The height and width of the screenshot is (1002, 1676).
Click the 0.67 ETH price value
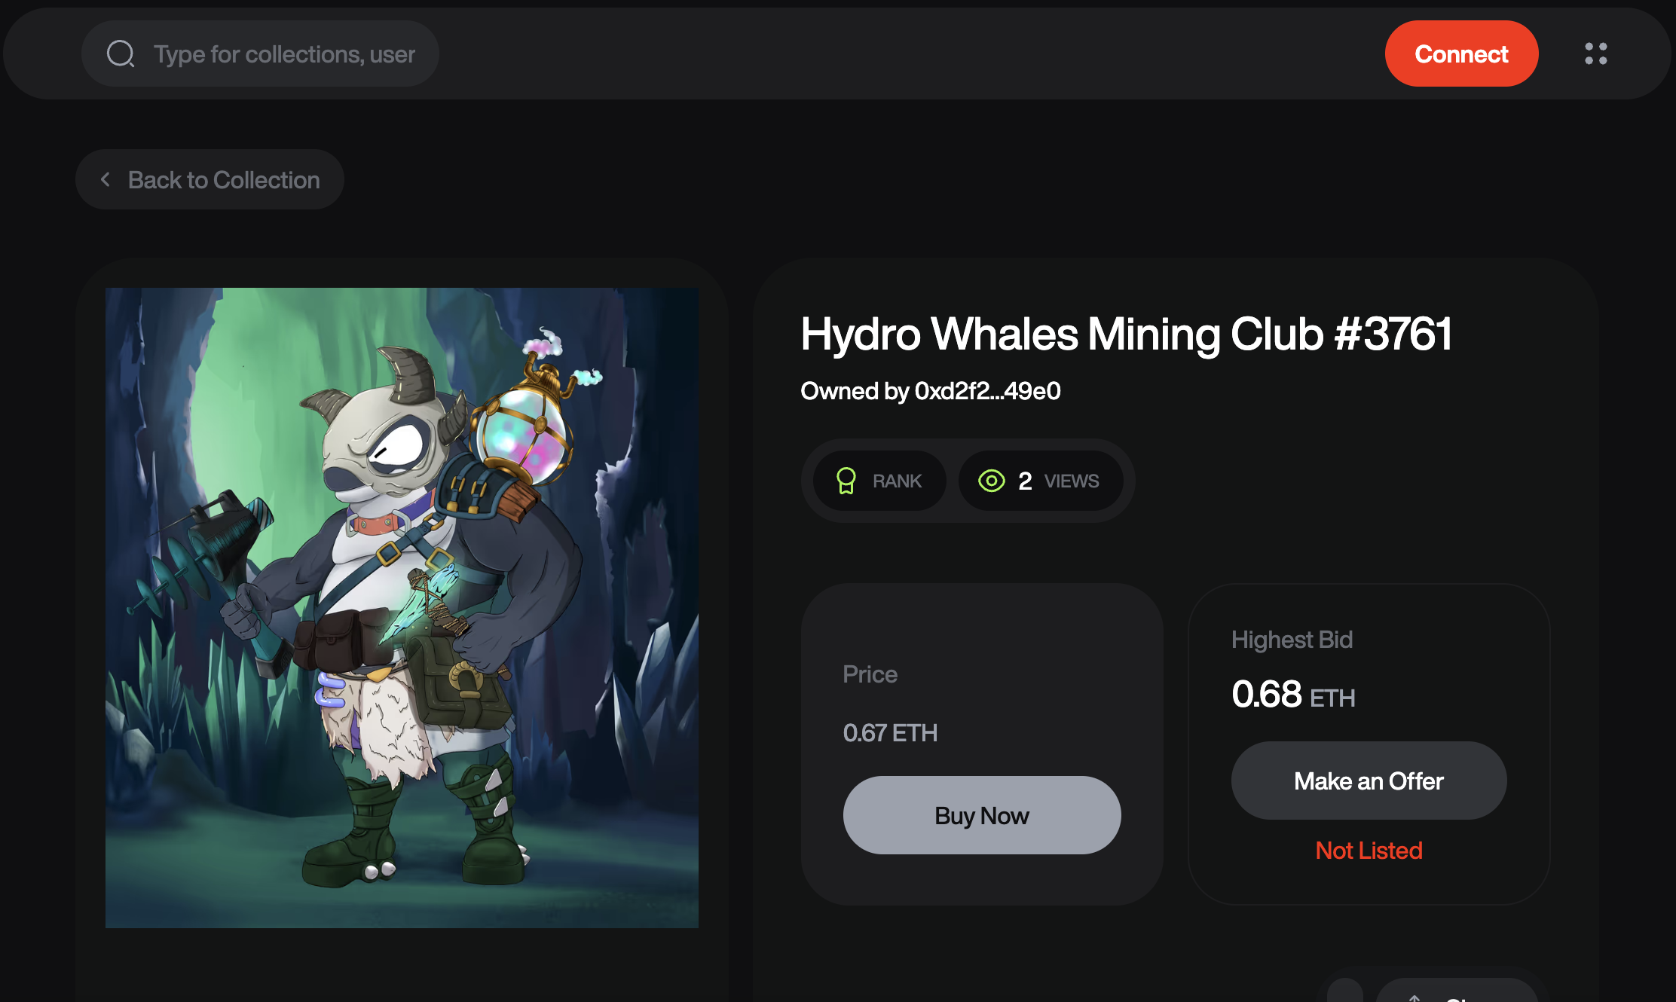pos(890,732)
